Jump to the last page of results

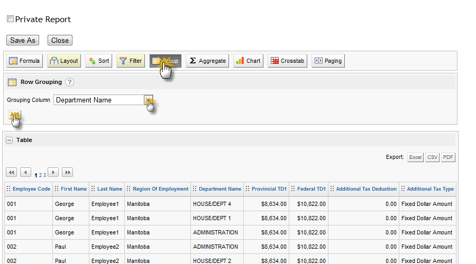pyautogui.click(x=67, y=173)
